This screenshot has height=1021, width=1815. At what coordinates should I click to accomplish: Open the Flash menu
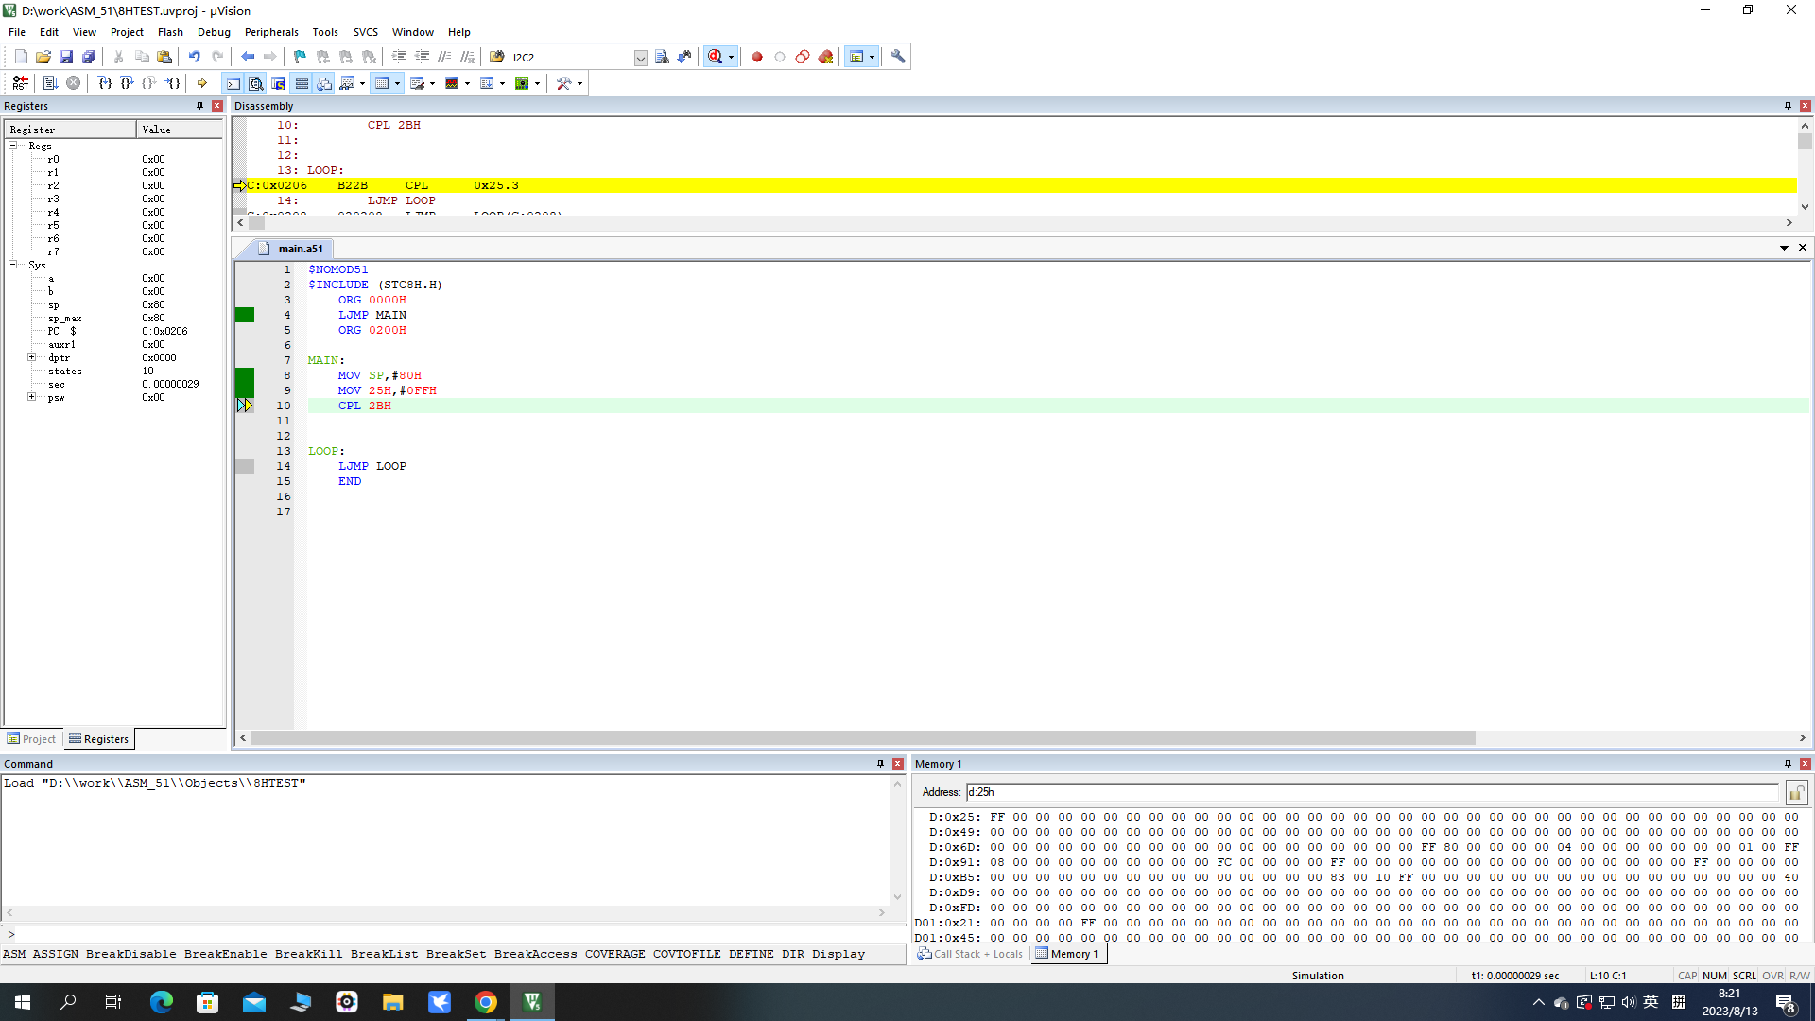tap(170, 32)
